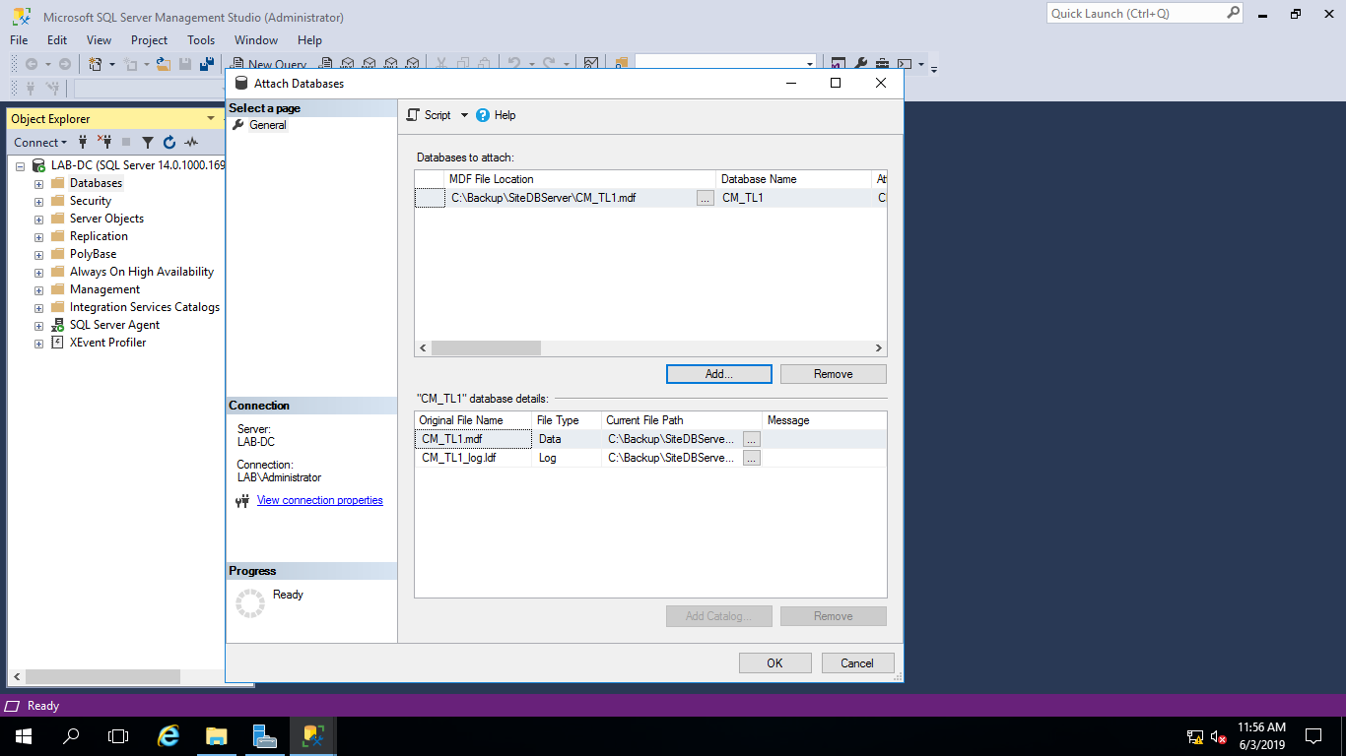Open Server Manager from taskbar
This screenshot has width=1346, height=756.
tap(264, 735)
